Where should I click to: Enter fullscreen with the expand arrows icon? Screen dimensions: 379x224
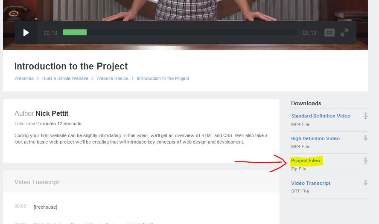click(x=344, y=32)
